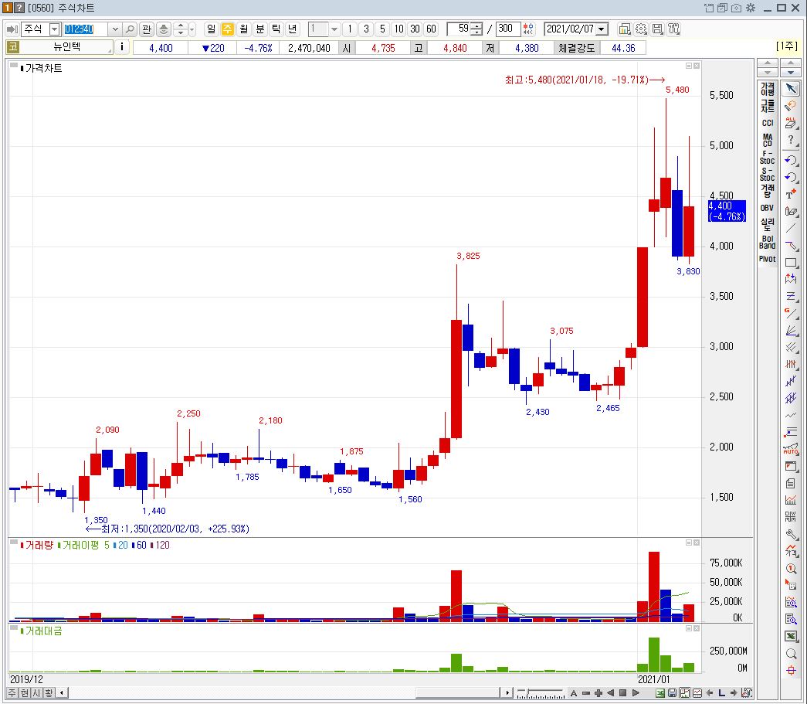
Task: Switch to weekly '주' chart period
Action: [x=227, y=29]
